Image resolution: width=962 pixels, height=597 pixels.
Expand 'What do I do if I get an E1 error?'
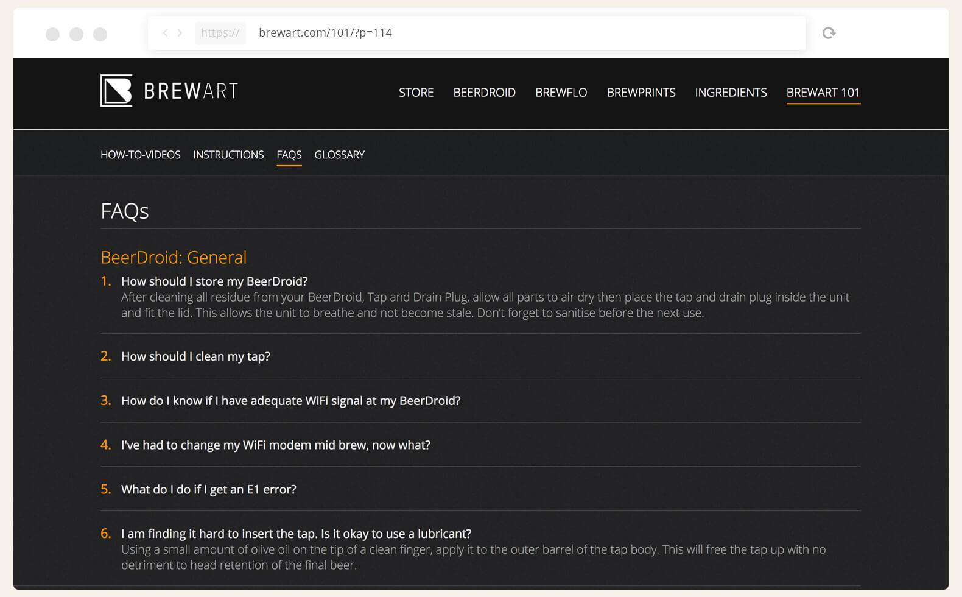click(x=208, y=490)
